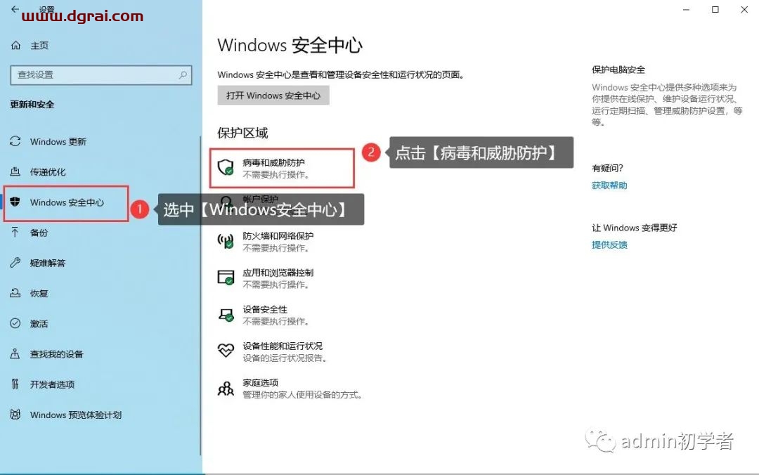Click the 打开 Windows 安全中心 button
This screenshot has height=475, width=759.
point(273,96)
